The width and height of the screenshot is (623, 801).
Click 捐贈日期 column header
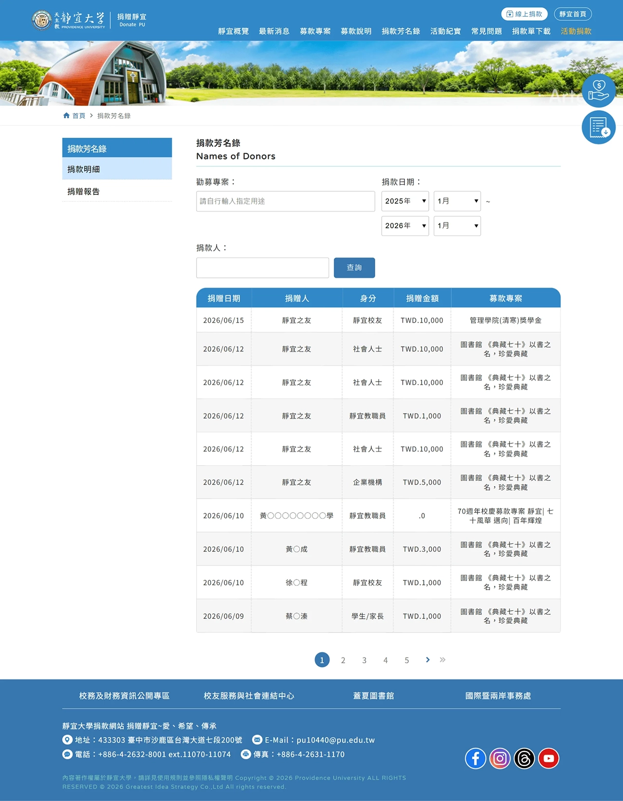tap(224, 298)
